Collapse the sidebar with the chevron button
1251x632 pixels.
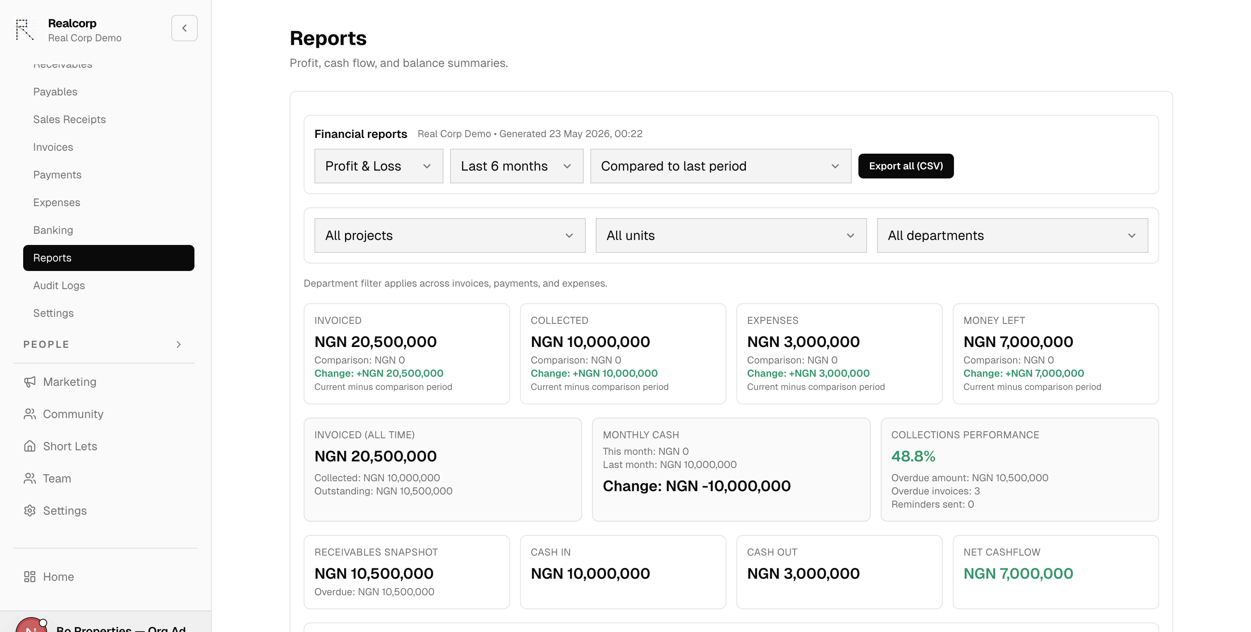click(184, 28)
